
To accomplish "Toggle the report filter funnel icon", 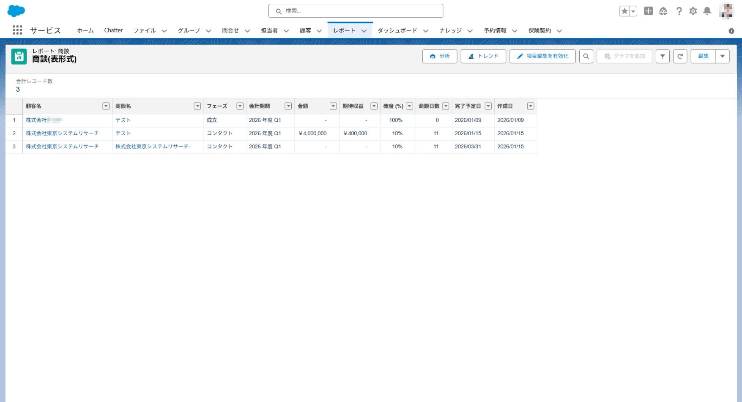I will (663, 56).
